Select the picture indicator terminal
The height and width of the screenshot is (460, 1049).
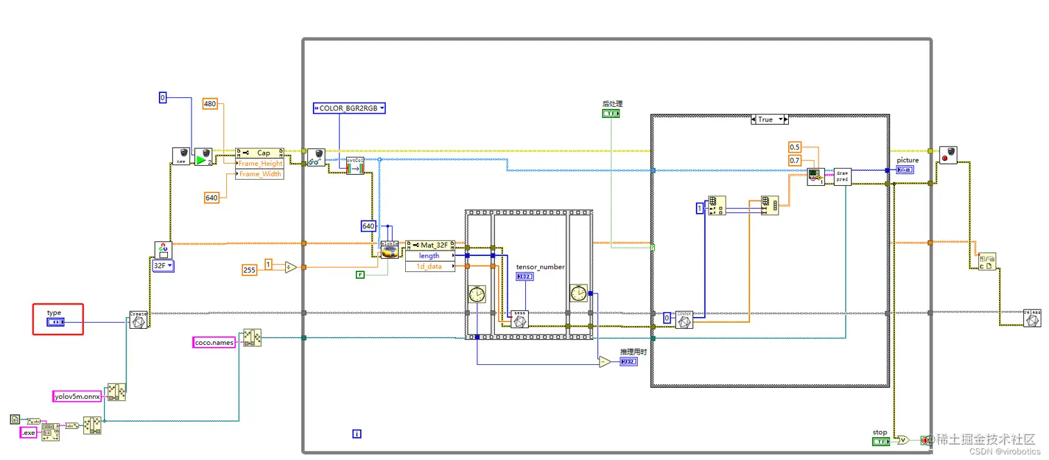pos(905,169)
